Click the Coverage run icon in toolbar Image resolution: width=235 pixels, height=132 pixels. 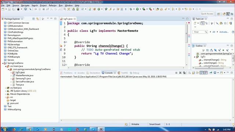pyautogui.click(x=144, y=9)
